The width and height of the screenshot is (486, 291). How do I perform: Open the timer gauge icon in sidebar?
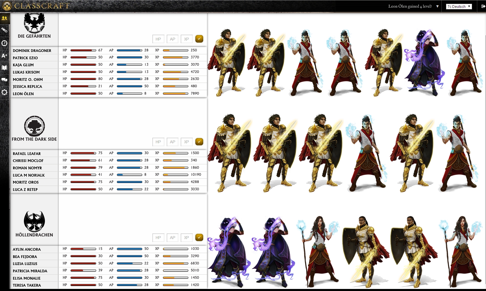4,43
